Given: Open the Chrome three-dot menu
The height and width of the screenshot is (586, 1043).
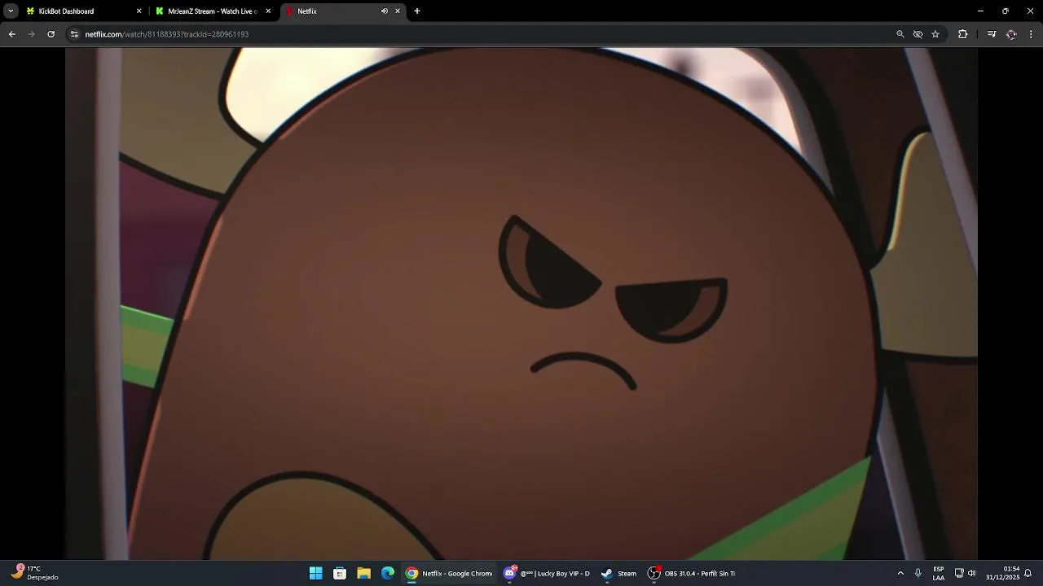Looking at the screenshot, I should tap(1031, 34).
